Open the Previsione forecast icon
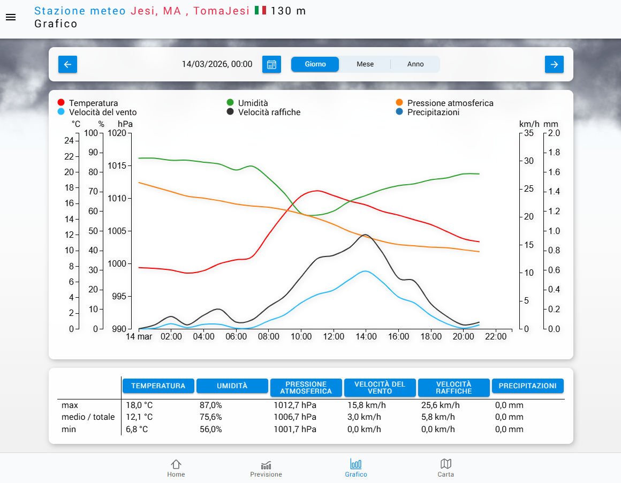The image size is (621, 483). 266,464
